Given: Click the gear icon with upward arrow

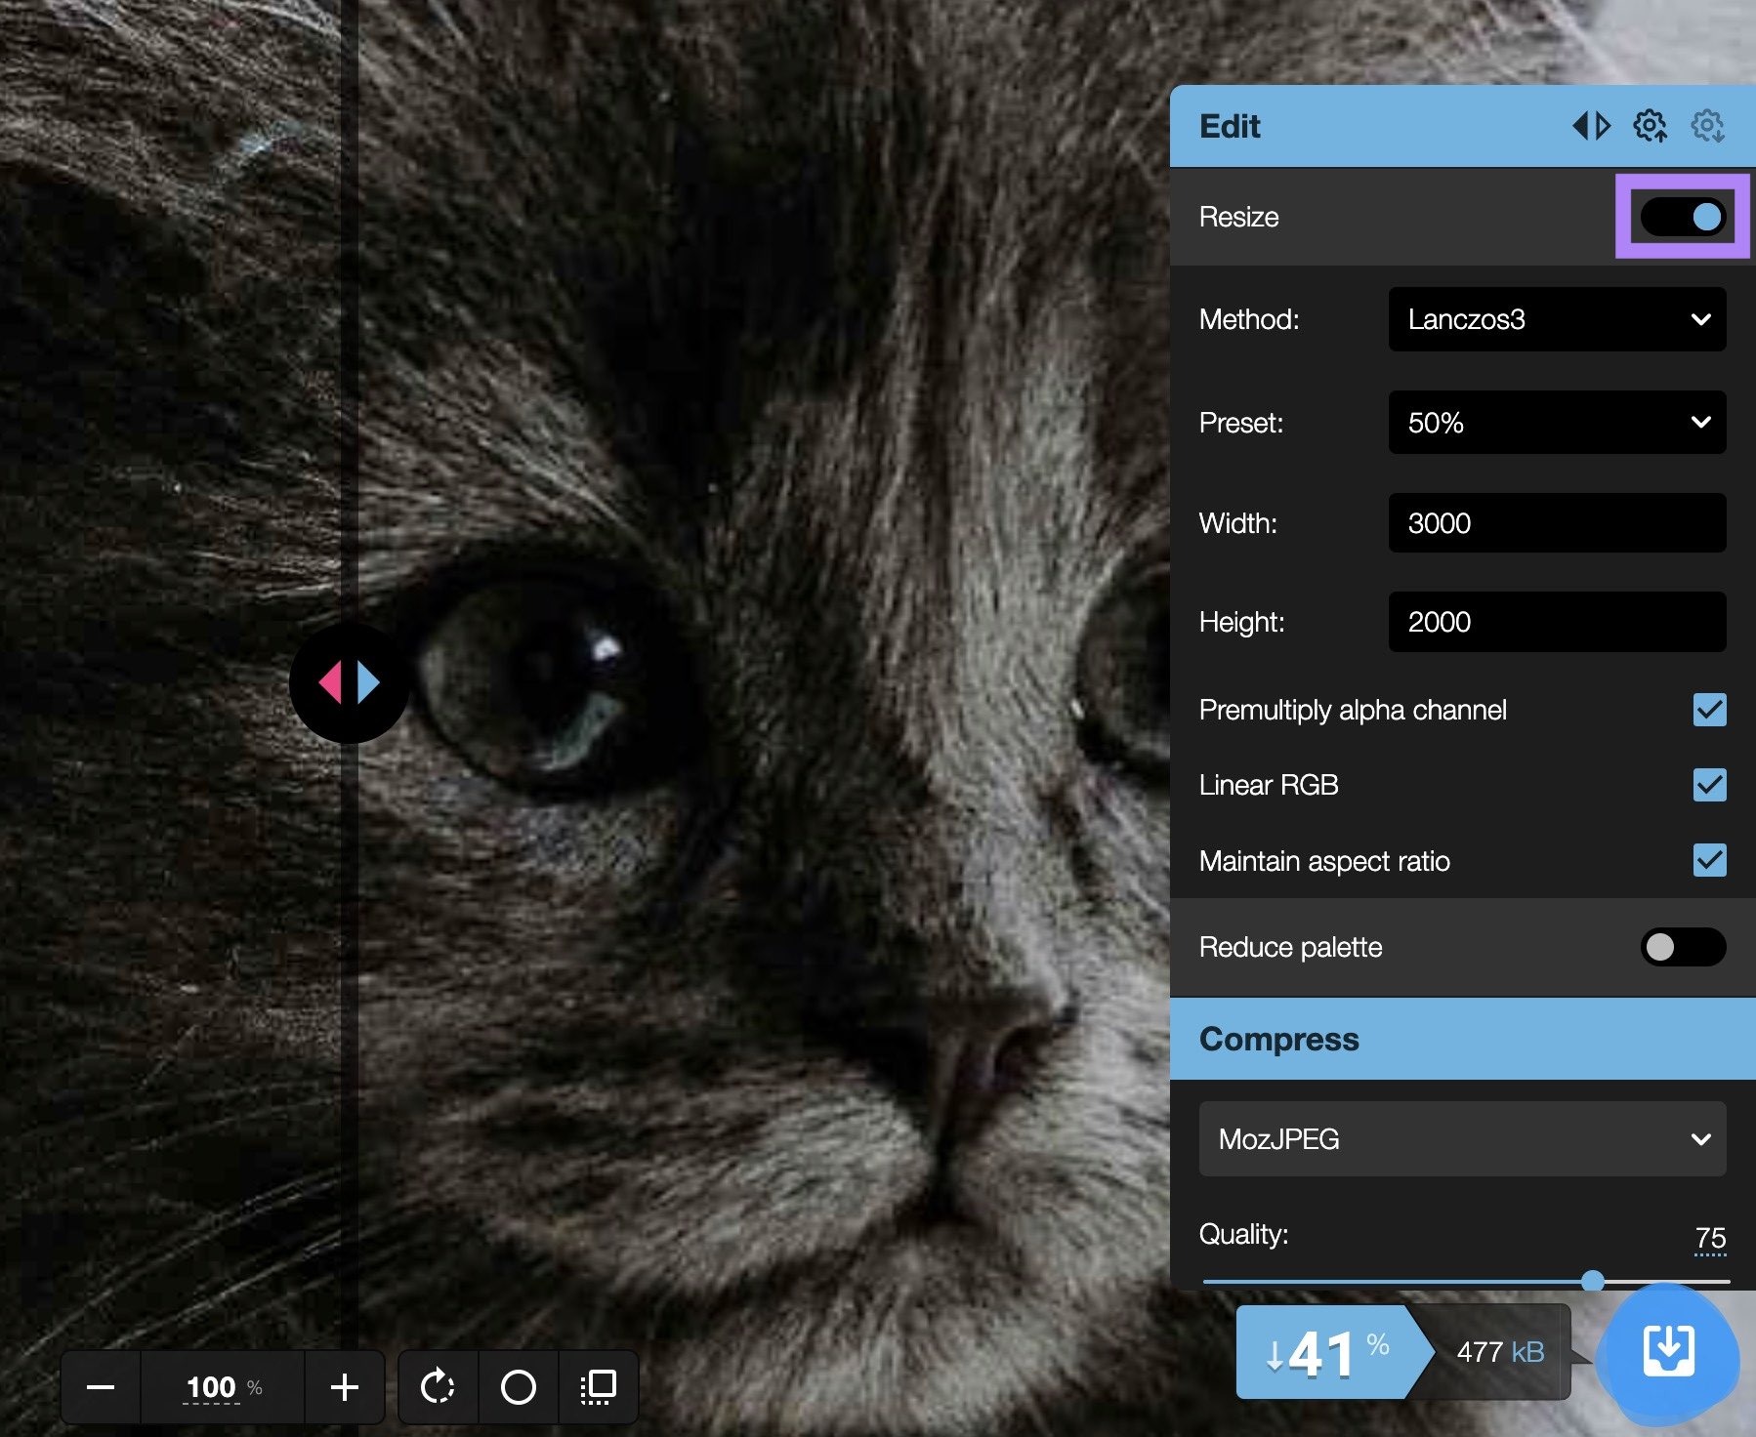Looking at the screenshot, I should (1651, 125).
